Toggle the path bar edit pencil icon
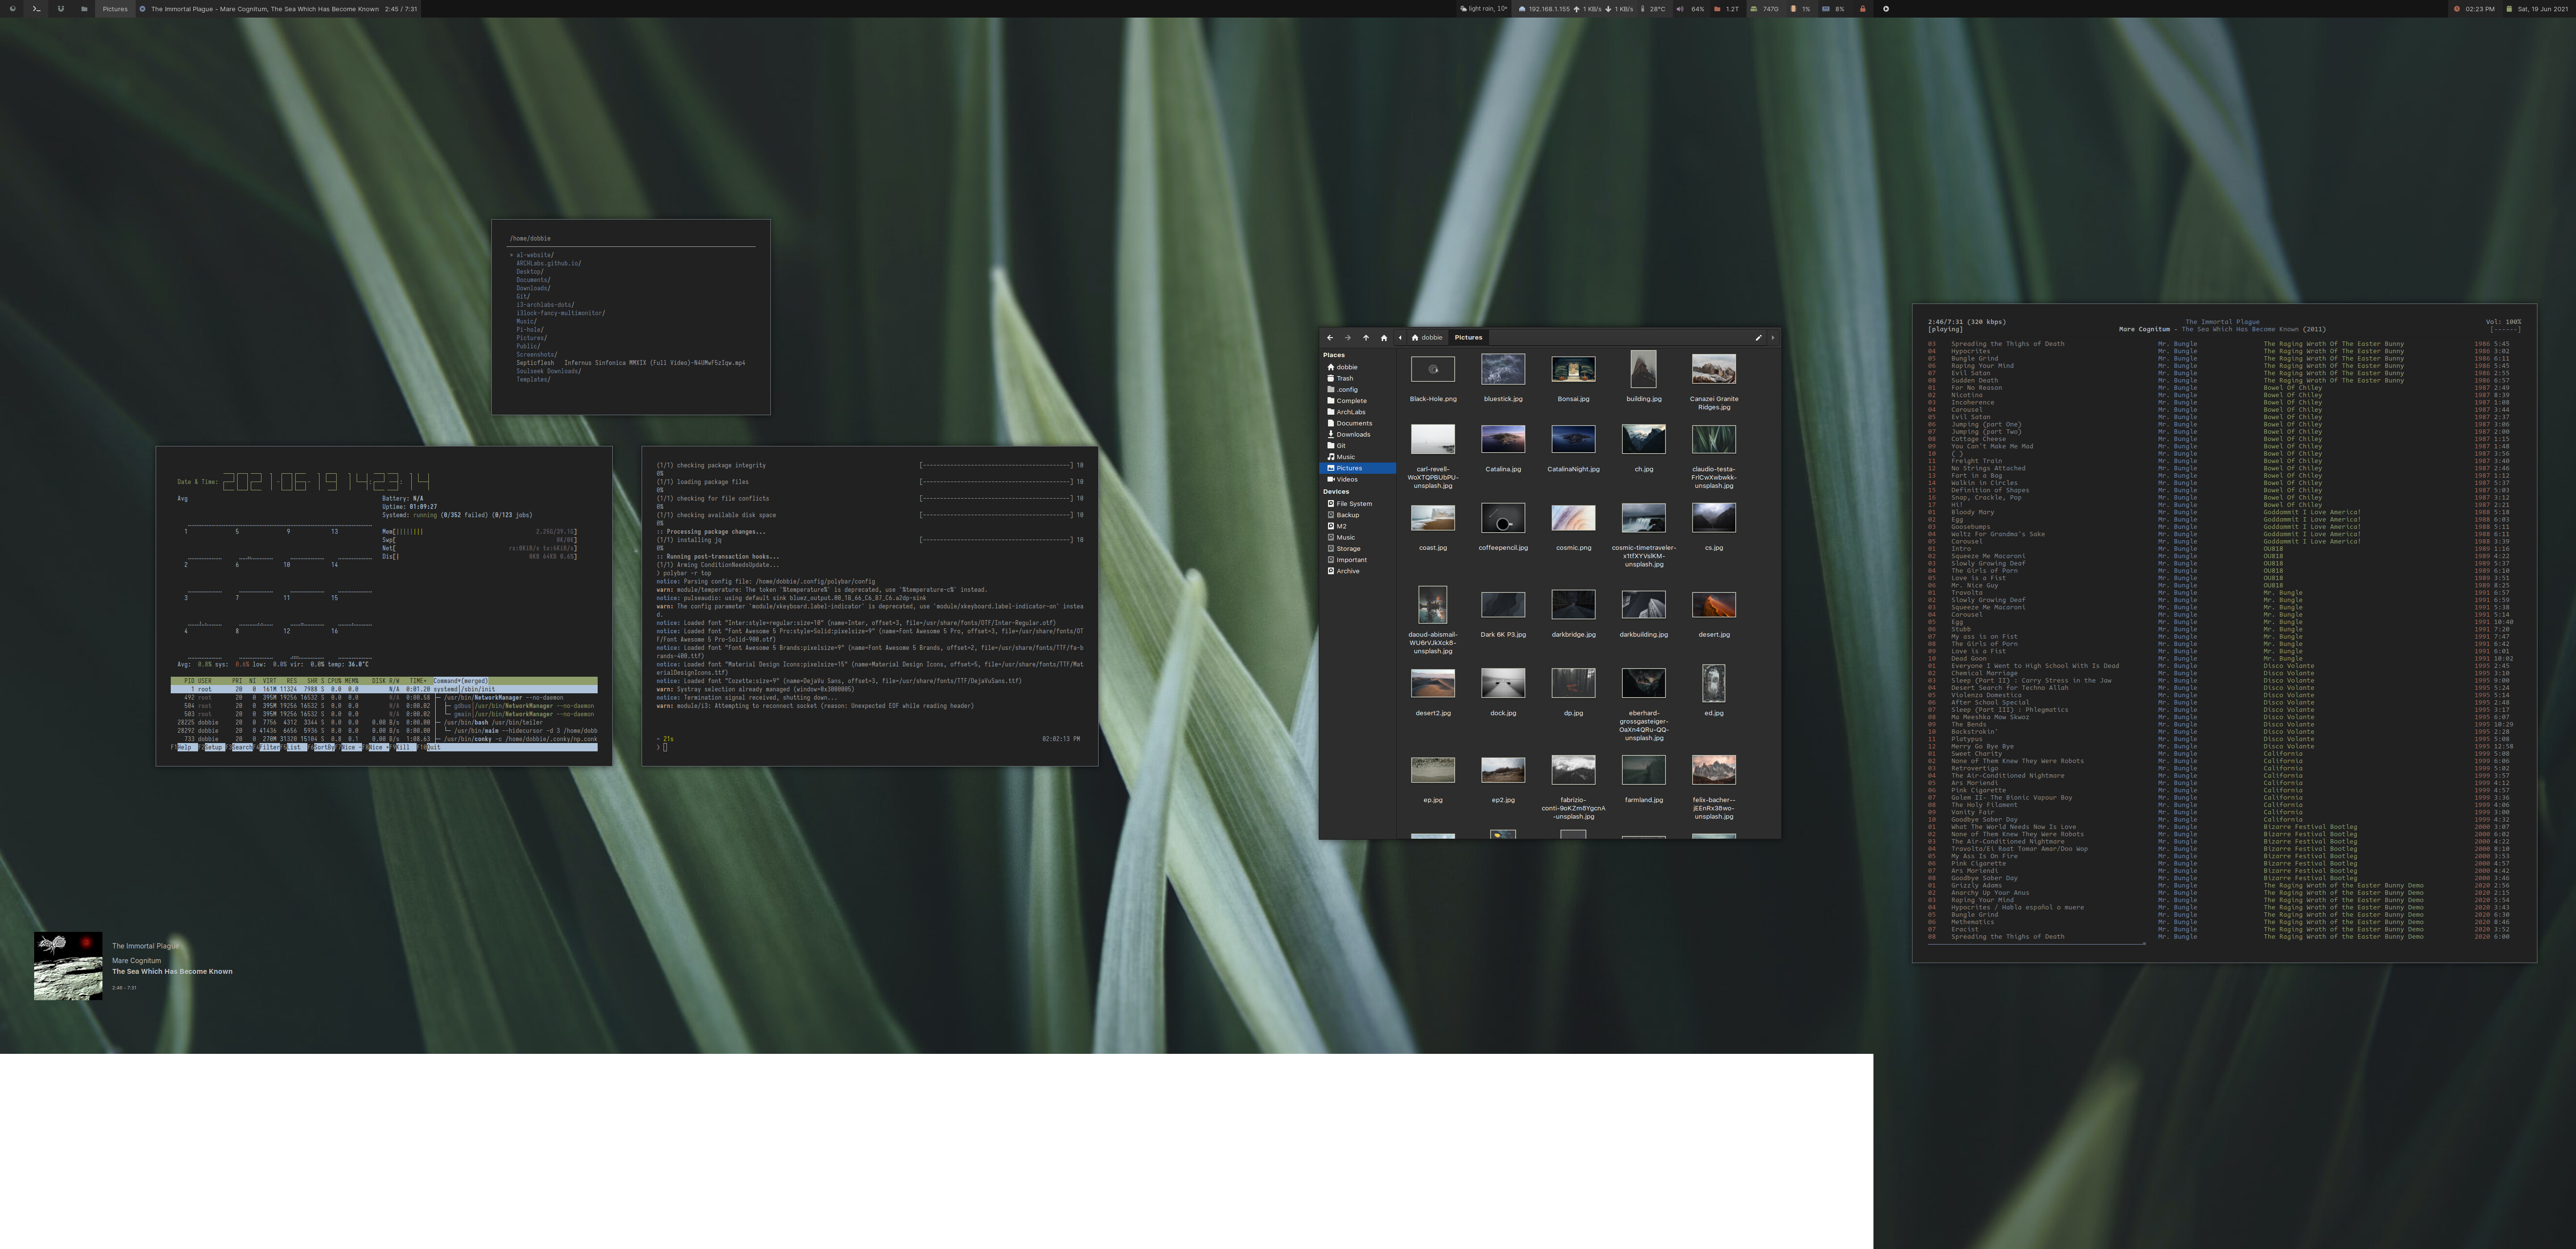The height and width of the screenshot is (1249, 2576). 1758,338
